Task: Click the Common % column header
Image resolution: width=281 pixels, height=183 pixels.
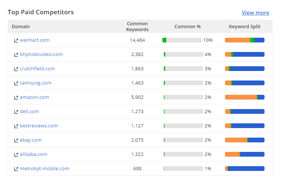Action: tap(187, 26)
